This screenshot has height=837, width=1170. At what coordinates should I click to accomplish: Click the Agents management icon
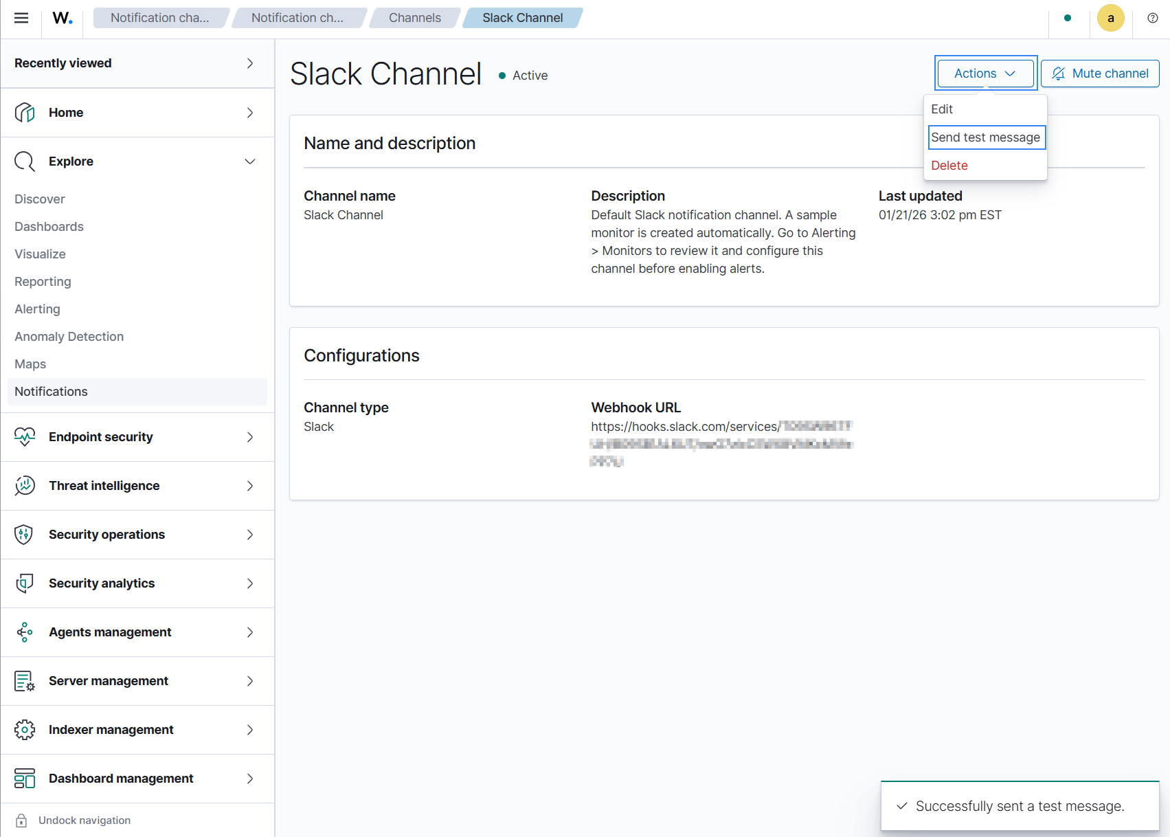25,632
